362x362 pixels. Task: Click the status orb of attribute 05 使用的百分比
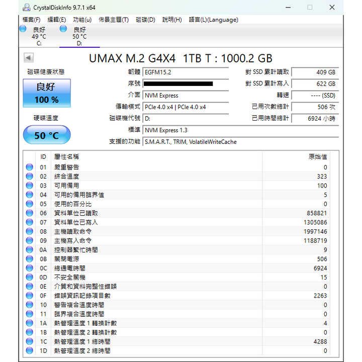coord(30,204)
